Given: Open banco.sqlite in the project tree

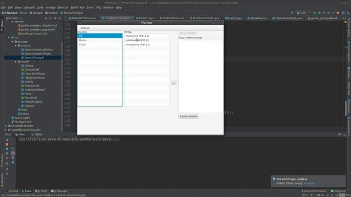Looking at the screenshot, I should (x=21, y=118).
